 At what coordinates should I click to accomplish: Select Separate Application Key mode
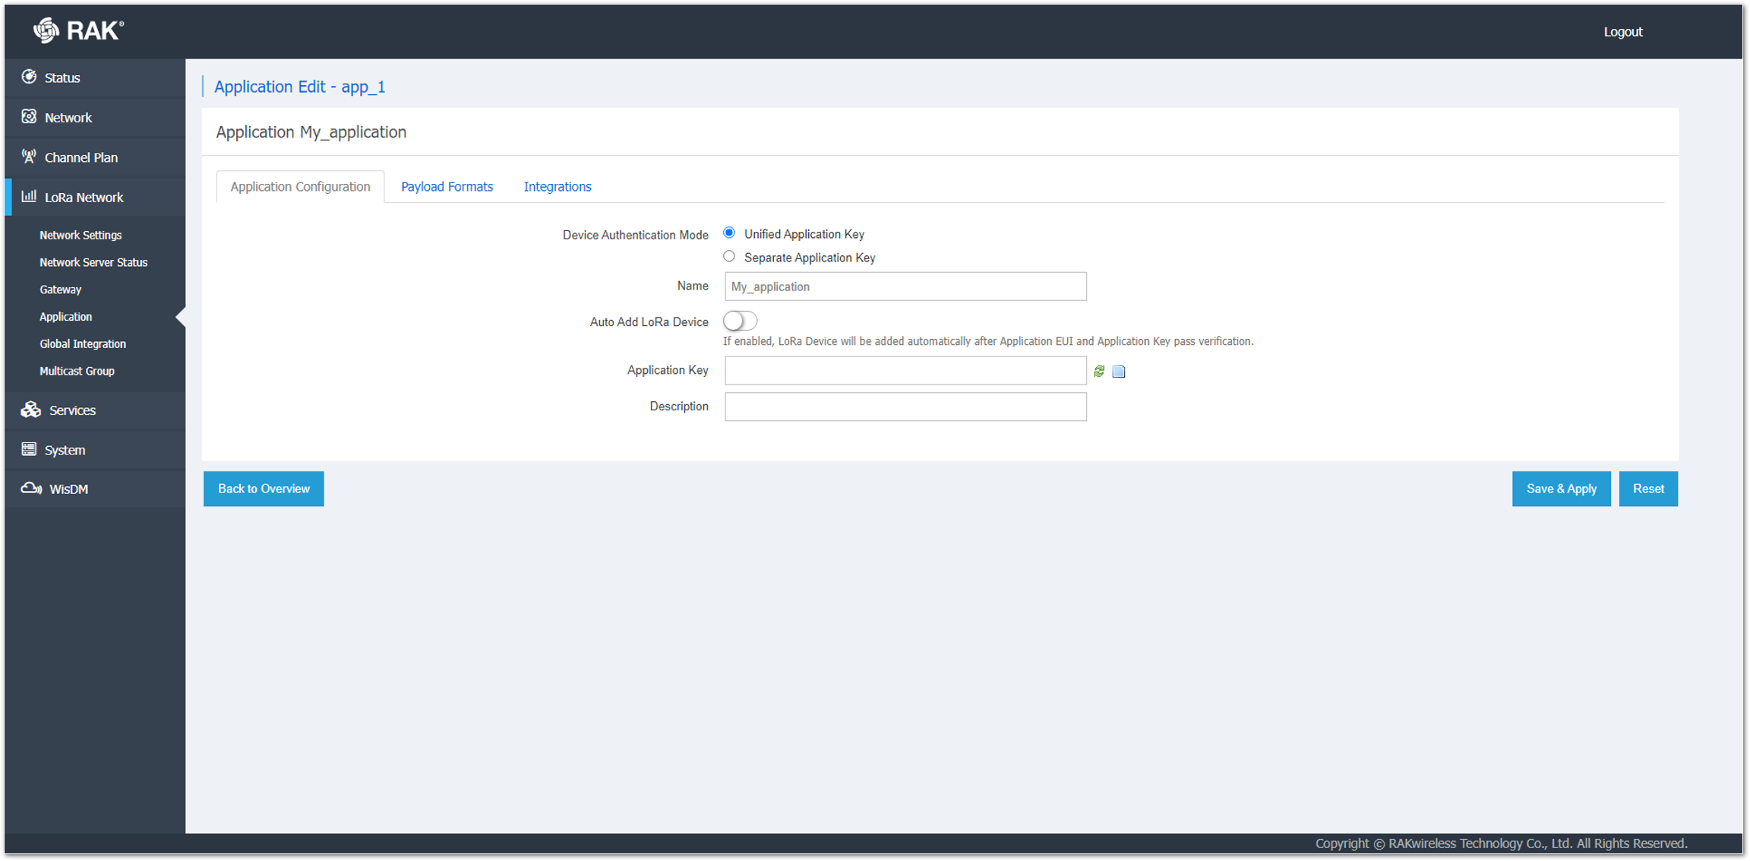[728, 256]
